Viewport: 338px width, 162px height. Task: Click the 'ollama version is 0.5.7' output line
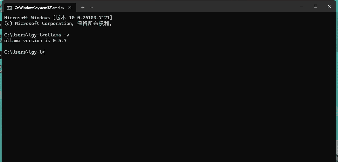point(35,41)
